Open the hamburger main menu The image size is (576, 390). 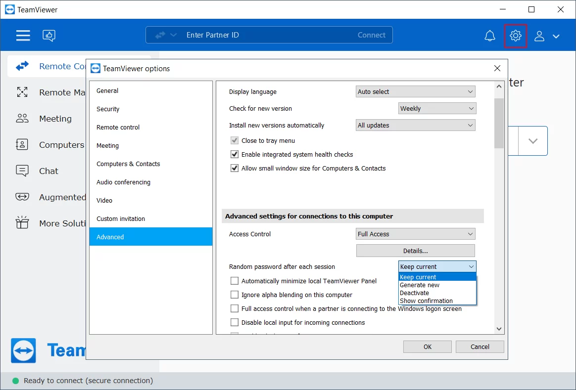coord(23,35)
